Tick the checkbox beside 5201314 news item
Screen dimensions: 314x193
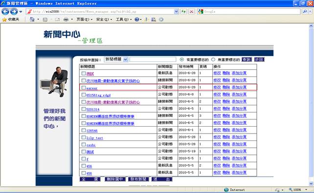[84, 109]
